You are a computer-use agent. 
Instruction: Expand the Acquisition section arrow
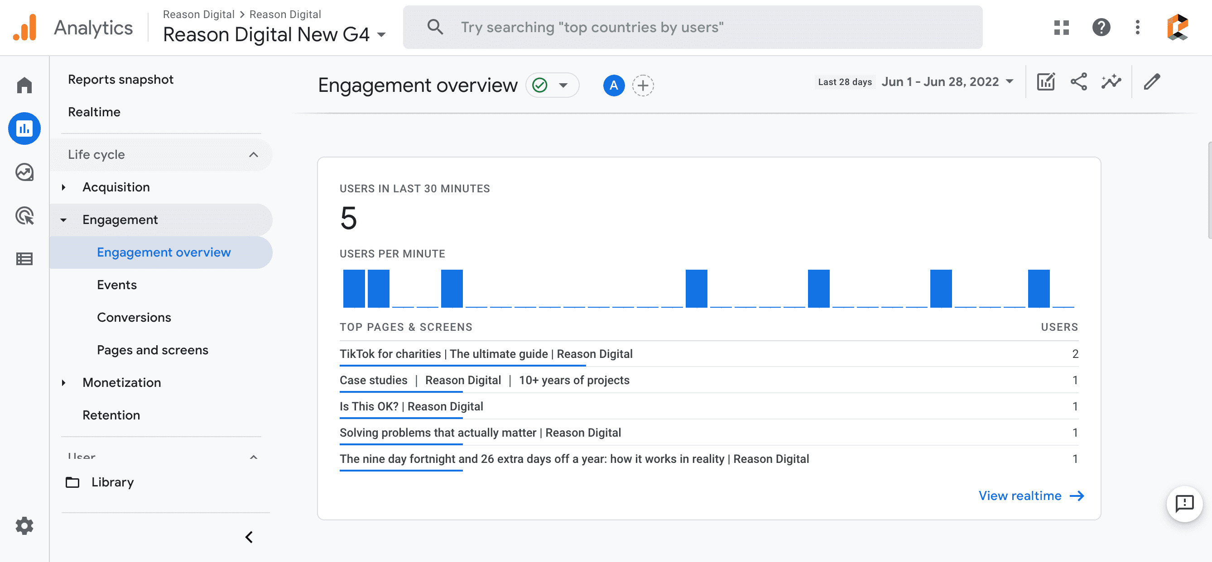[63, 187]
